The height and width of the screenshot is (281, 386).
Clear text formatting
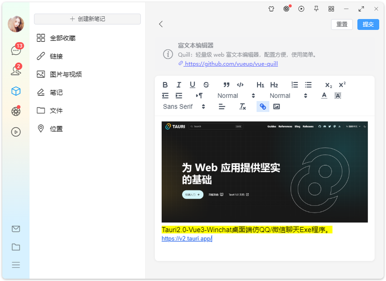[x=242, y=106]
